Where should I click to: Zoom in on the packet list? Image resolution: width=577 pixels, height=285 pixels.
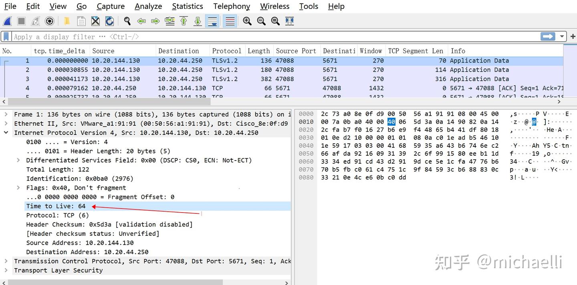tap(247, 21)
